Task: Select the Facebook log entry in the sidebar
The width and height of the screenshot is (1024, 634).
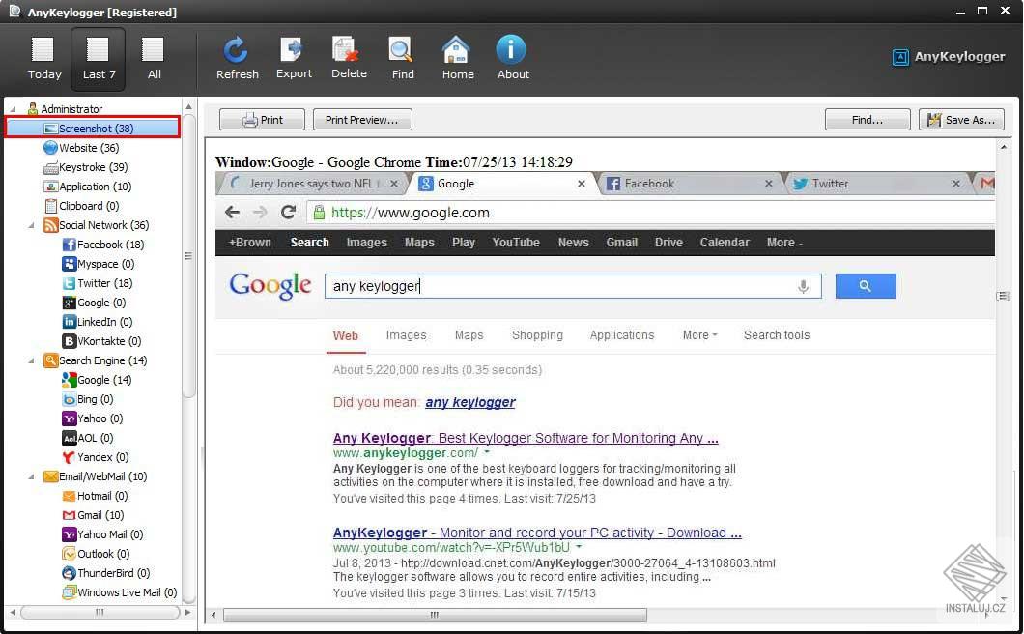Action: point(106,245)
